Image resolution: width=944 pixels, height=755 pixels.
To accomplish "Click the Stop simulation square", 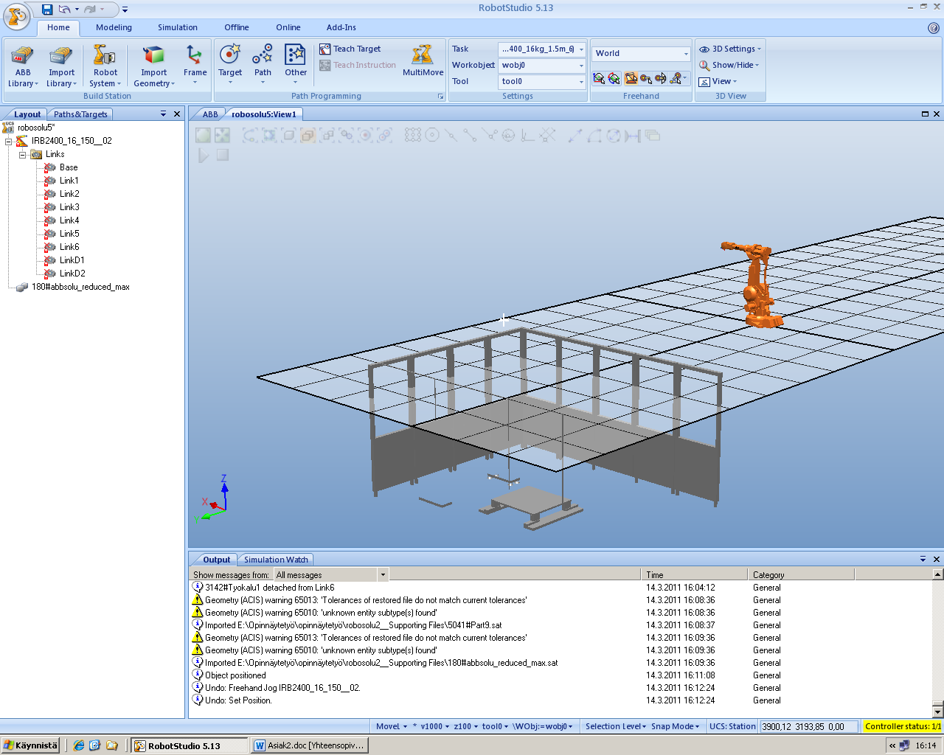I will [223, 155].
